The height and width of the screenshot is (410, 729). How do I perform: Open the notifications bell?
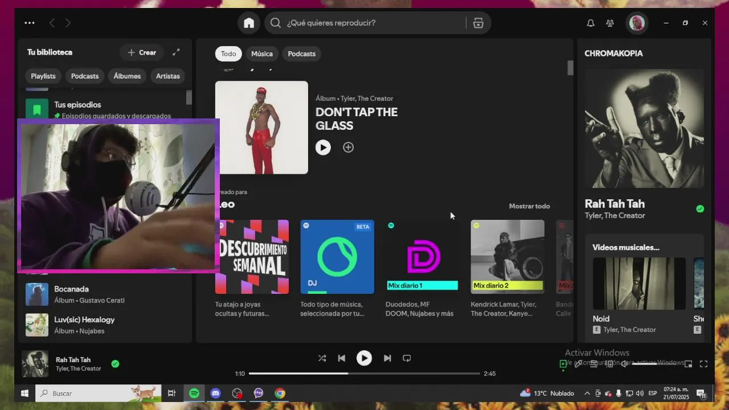(591, 23)
